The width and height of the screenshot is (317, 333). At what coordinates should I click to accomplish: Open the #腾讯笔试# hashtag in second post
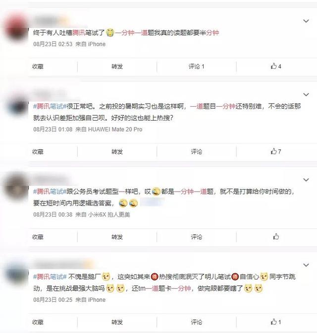pyautogui.click(x=50, y=106)
